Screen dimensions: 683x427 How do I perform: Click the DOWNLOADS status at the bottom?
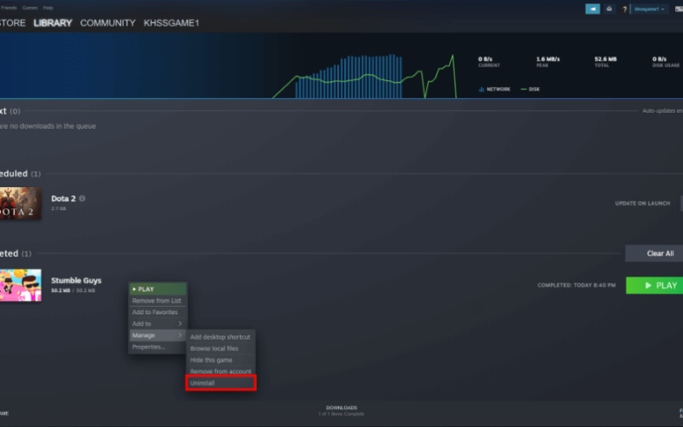coord(341,411)
